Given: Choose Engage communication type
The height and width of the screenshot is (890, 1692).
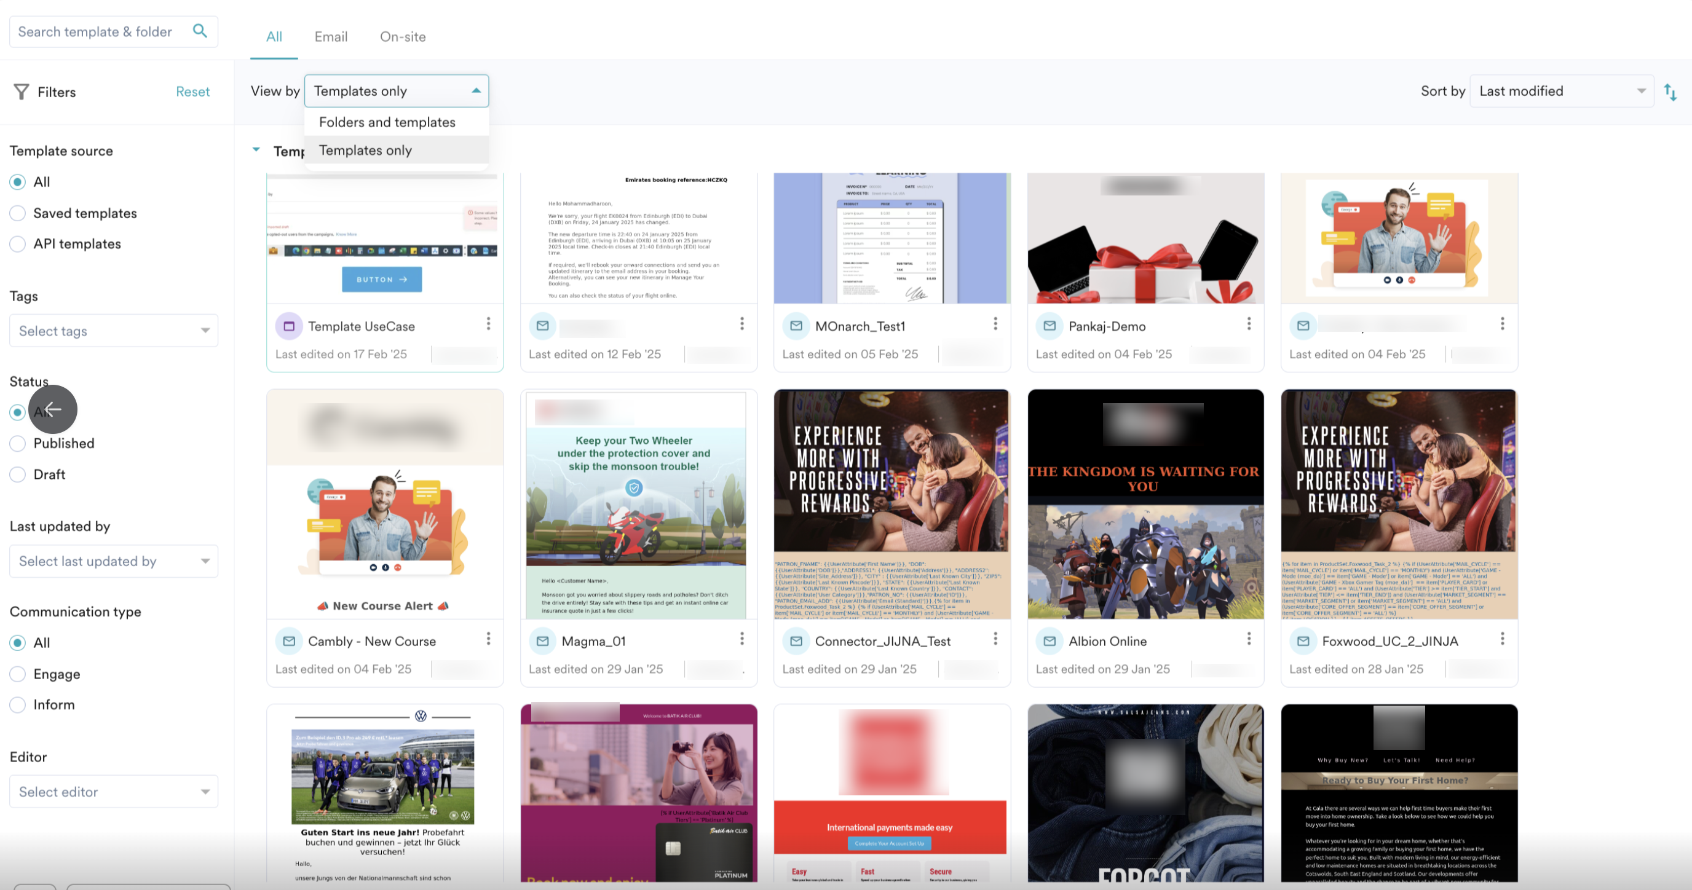Looking at the screenshot, I should pyautogui.click(x=18, y=674).
